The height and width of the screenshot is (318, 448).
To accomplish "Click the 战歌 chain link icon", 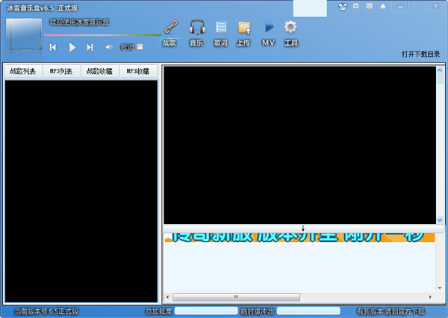I will 170,28.
